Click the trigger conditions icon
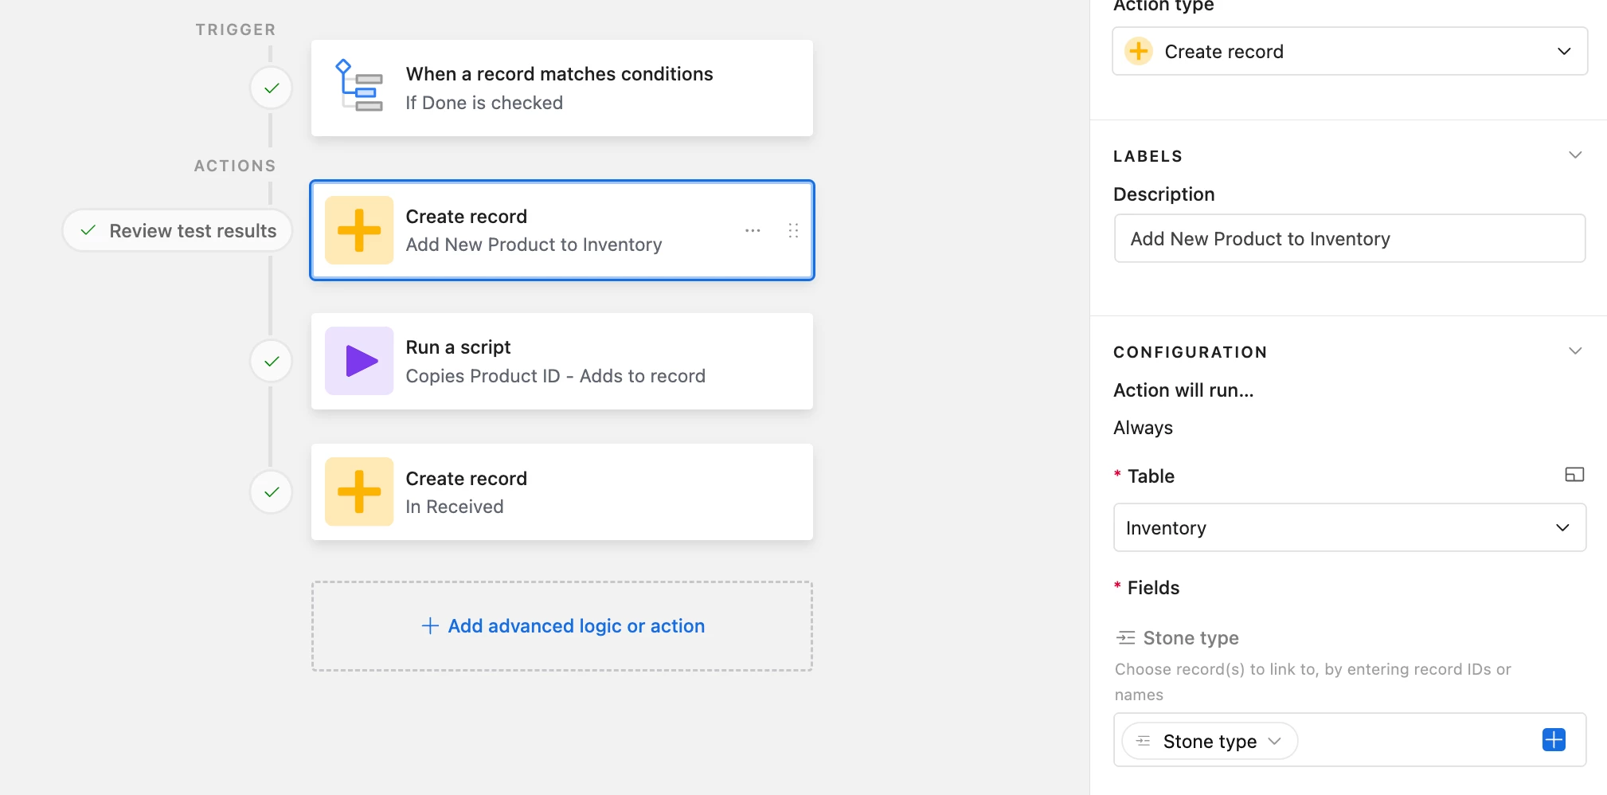This screenshot has height=795, width=1607. (358, 87)
